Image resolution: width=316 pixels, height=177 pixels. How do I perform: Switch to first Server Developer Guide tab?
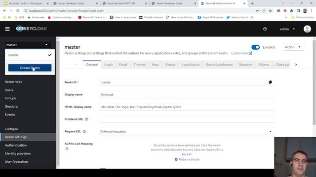tap(76, 3)
